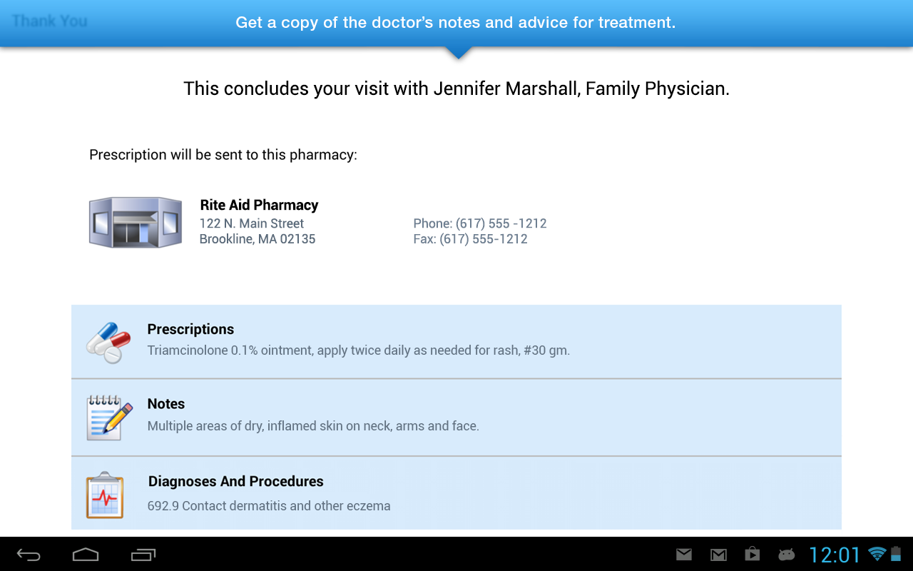
Task: Tap the pharmacy phone number
Action: point(480,223)
